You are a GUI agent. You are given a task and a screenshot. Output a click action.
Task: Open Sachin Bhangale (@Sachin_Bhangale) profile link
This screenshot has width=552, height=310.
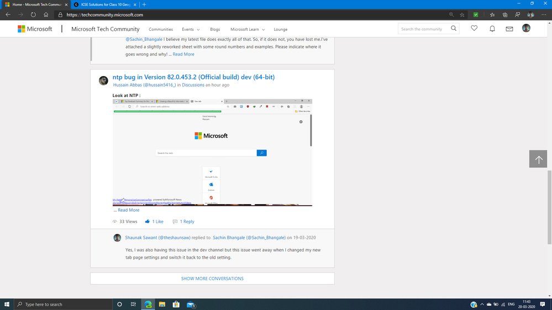[x=249, y=238]
